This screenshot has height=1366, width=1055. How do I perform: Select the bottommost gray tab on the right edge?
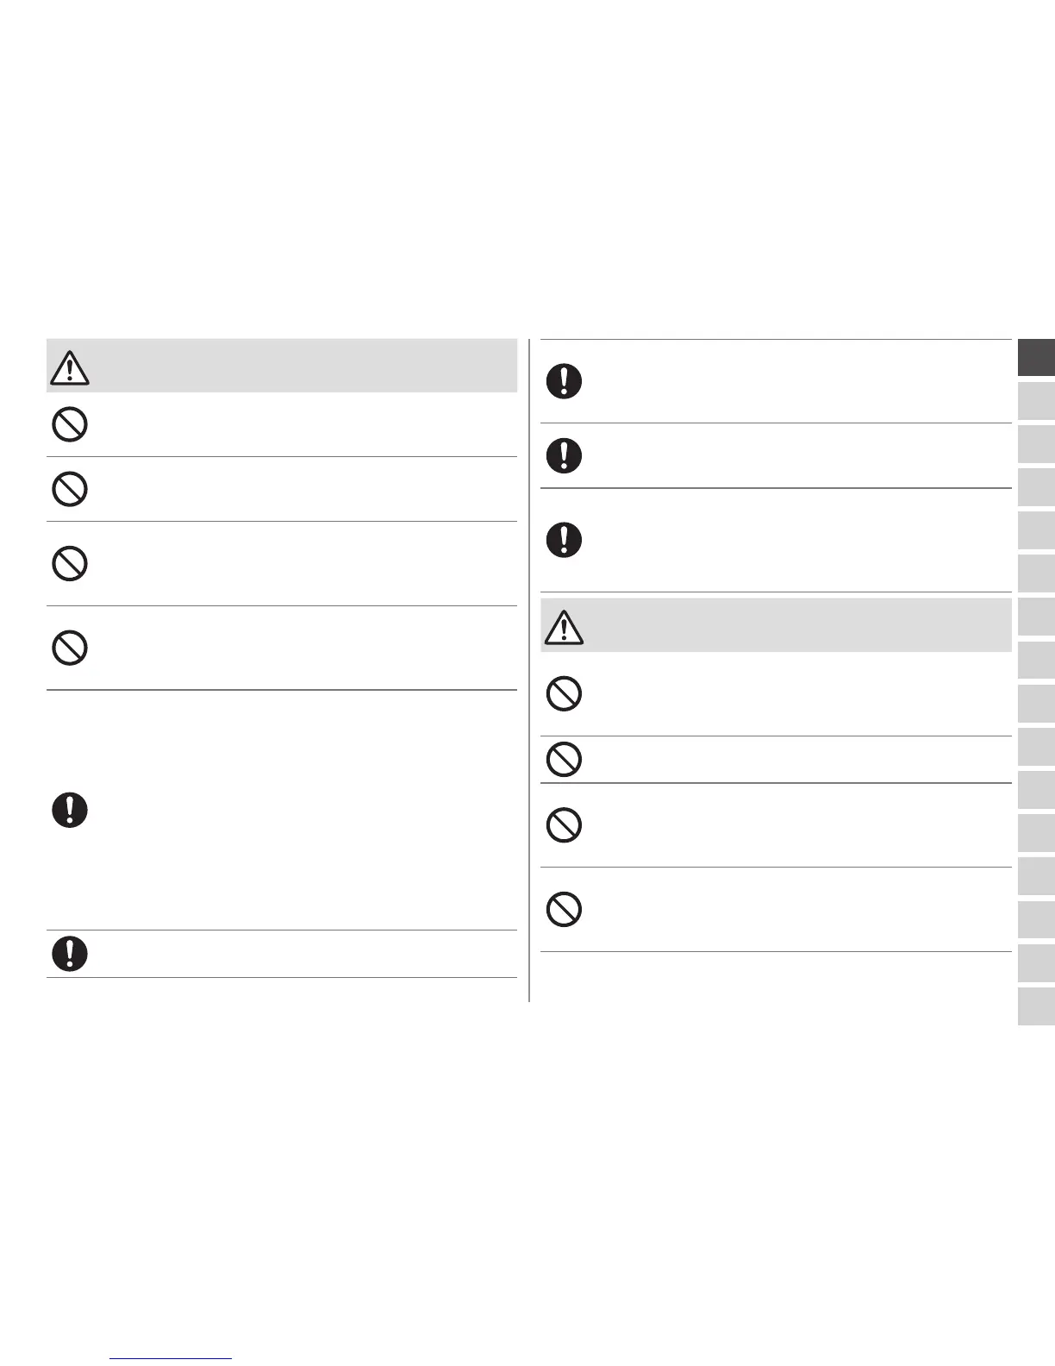point(1036,1006)
